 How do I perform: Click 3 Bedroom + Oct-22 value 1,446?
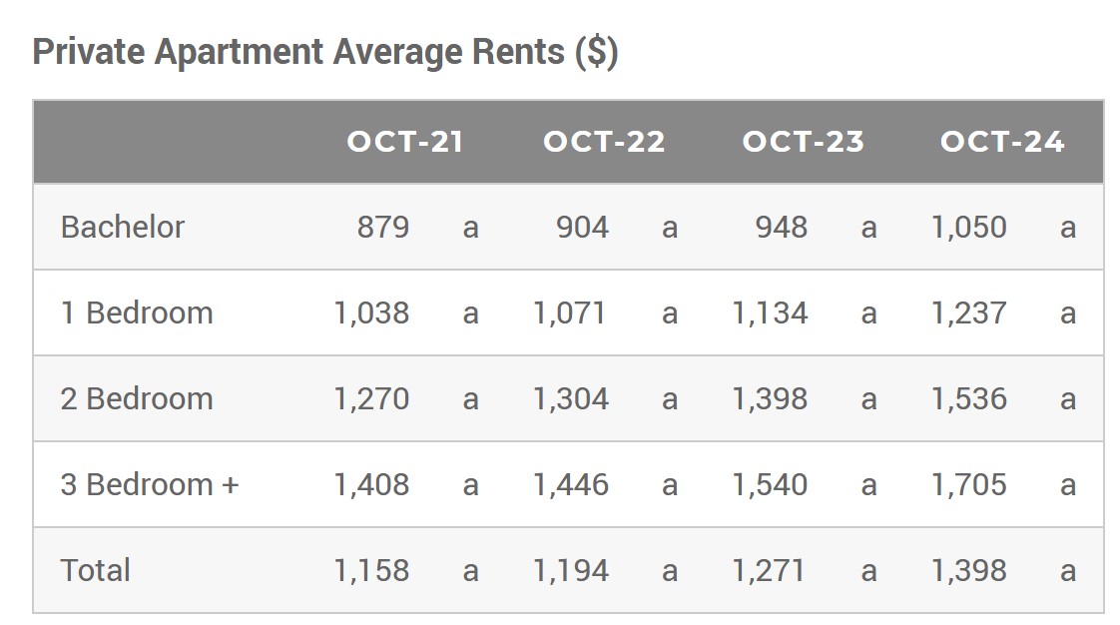571,484
